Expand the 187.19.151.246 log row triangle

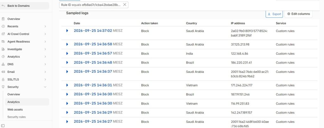tap(67, 94)
